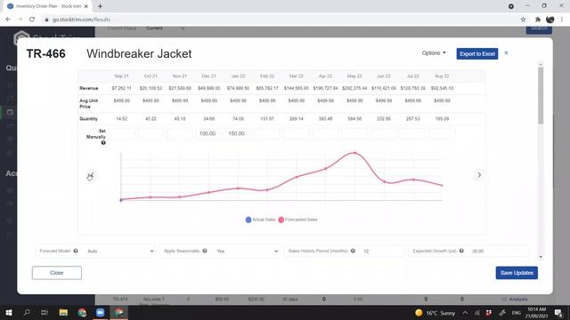Click the dialog scrollbar thumb
Viewport: 570px width, 320px height.
tap(541, 95)
